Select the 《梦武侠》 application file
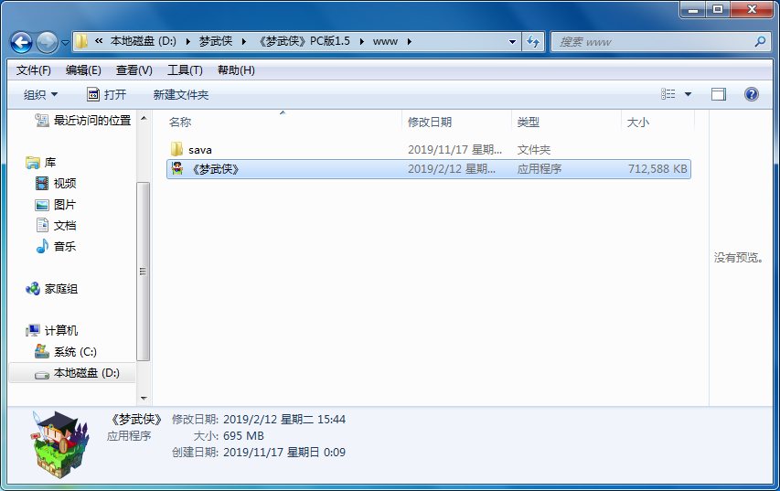This screenshot has height=491, width=780. tap(215, 169)
